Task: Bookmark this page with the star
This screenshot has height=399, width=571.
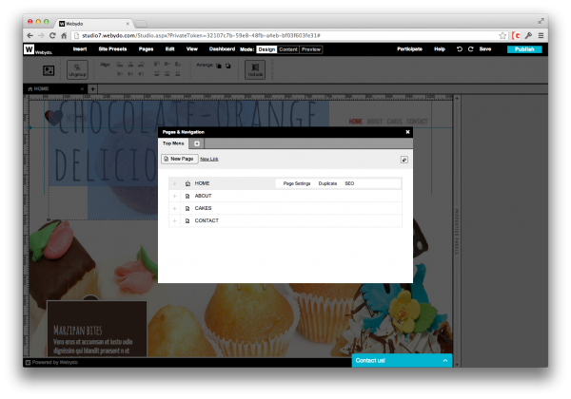Action: point(502,35)
